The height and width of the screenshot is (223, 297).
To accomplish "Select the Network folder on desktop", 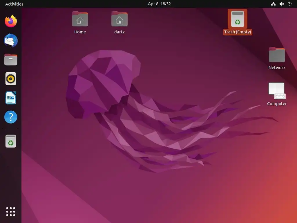I will [277, 58].
